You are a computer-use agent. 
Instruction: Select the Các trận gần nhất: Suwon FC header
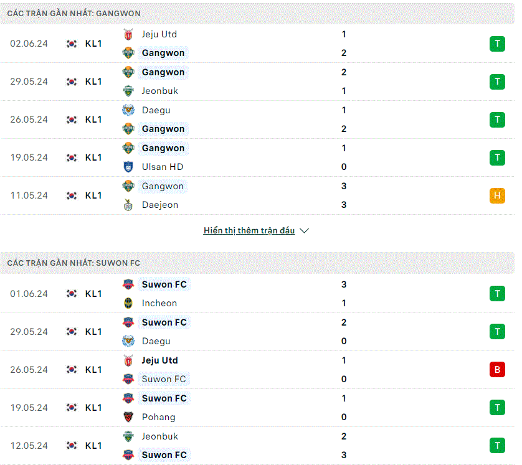click(74, 263)
